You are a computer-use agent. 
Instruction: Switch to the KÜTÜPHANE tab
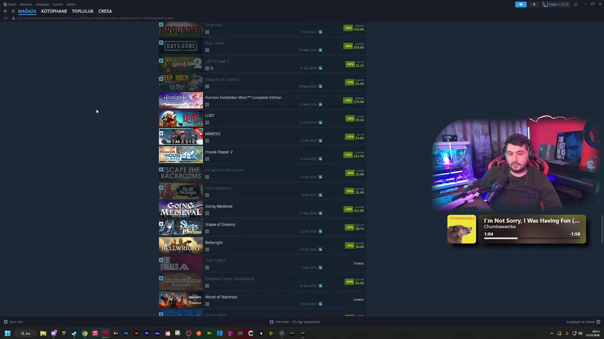54,11
